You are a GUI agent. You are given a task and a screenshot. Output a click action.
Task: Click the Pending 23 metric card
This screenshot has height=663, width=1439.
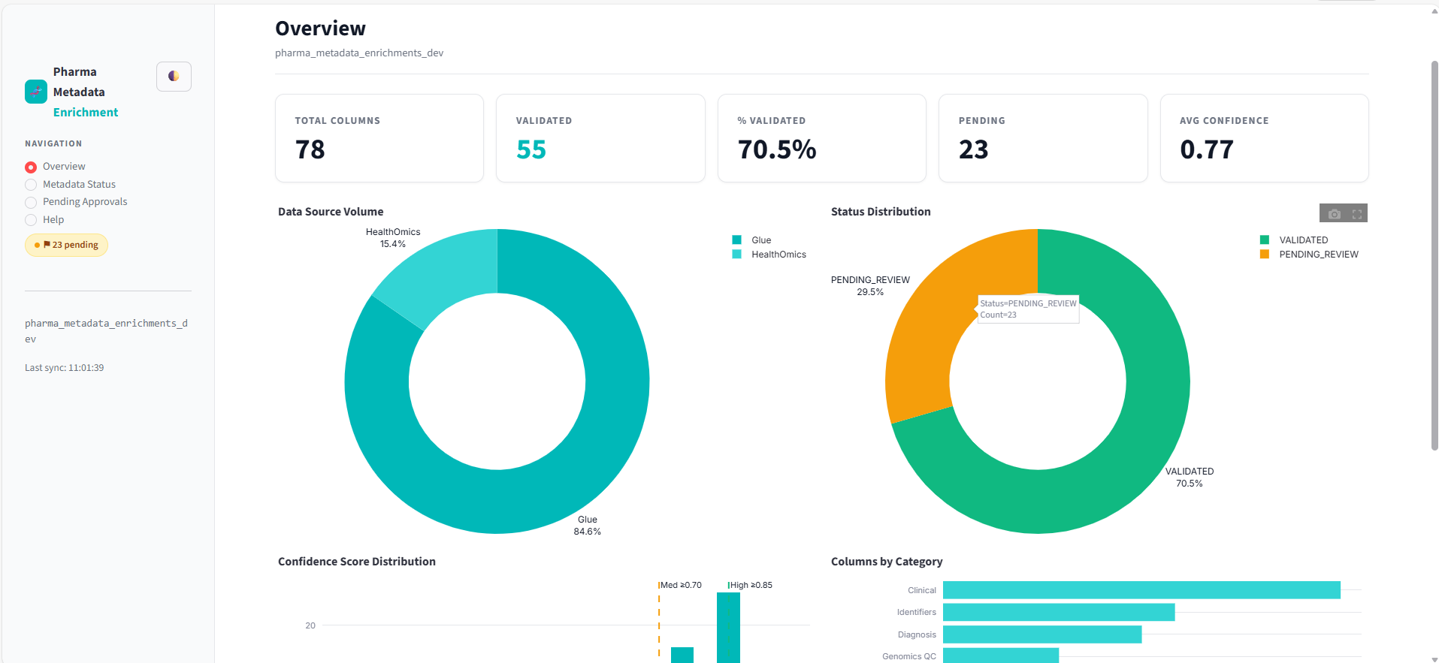pyautogui.click(x=1043, y=138)
